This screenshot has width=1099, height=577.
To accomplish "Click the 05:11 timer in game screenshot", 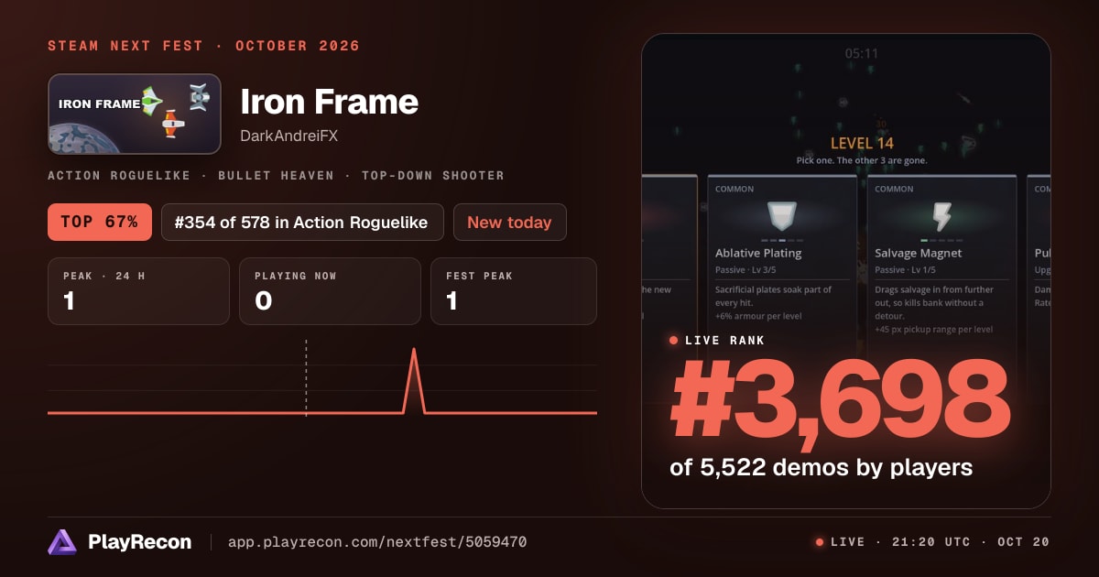I will [861, 53].
